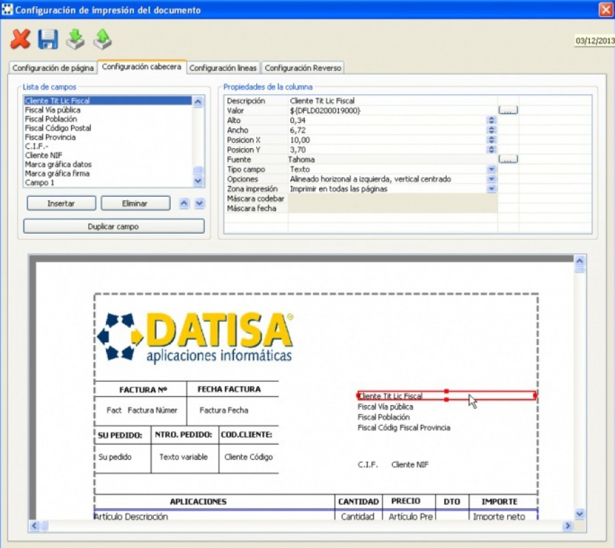Viewport: 615px width, 548px height.
Task: Select the Configuración cabecera tab
Action: pyautogui.click(x=141, y=67)
